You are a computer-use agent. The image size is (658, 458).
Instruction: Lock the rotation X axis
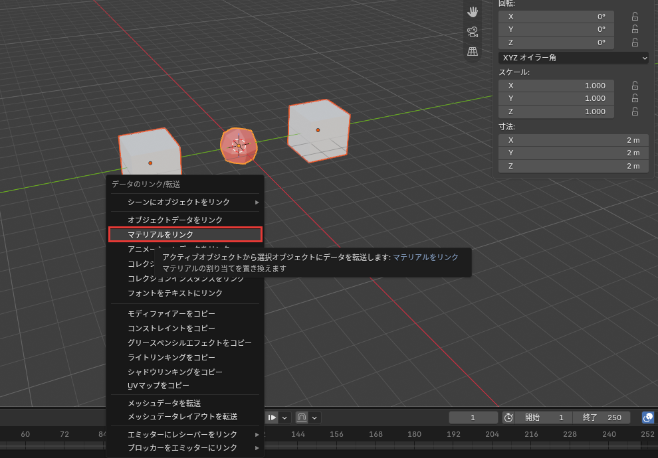point(635,17)
